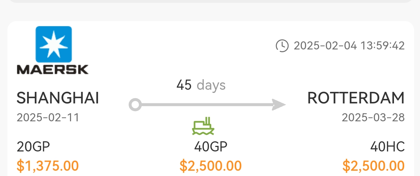Click the $1,375.00 price for 20GP
420x176 pixels.
48,165
